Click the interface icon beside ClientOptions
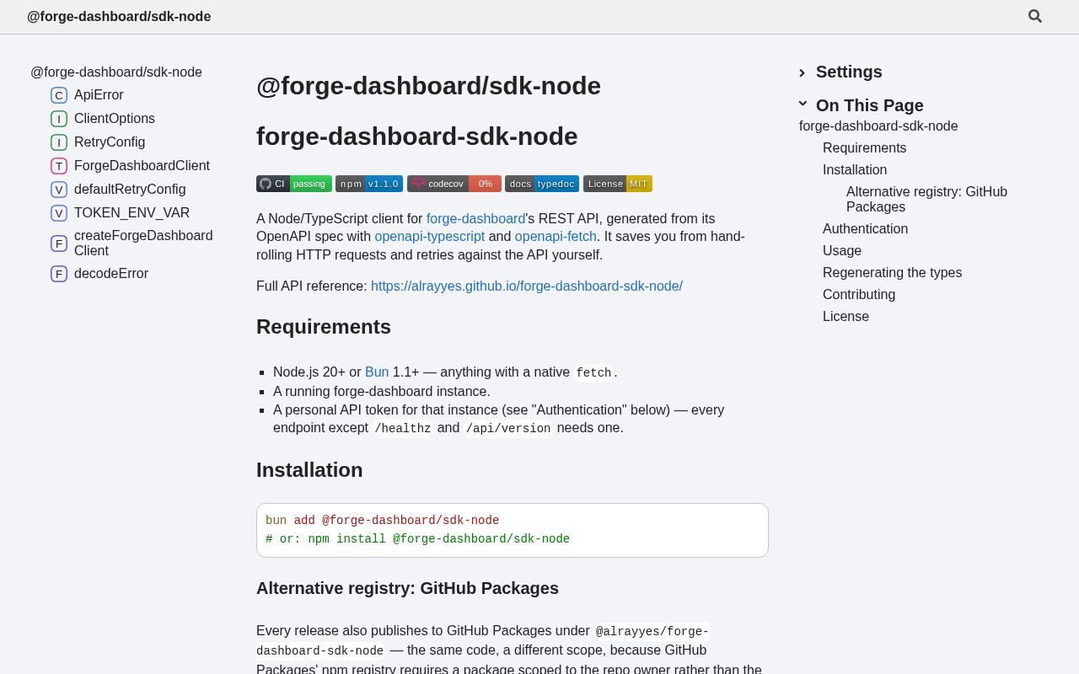The image size is (1079, 674). click(59, 119)
